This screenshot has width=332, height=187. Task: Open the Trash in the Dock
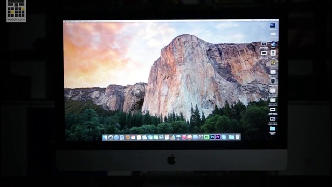pos(237,137)
